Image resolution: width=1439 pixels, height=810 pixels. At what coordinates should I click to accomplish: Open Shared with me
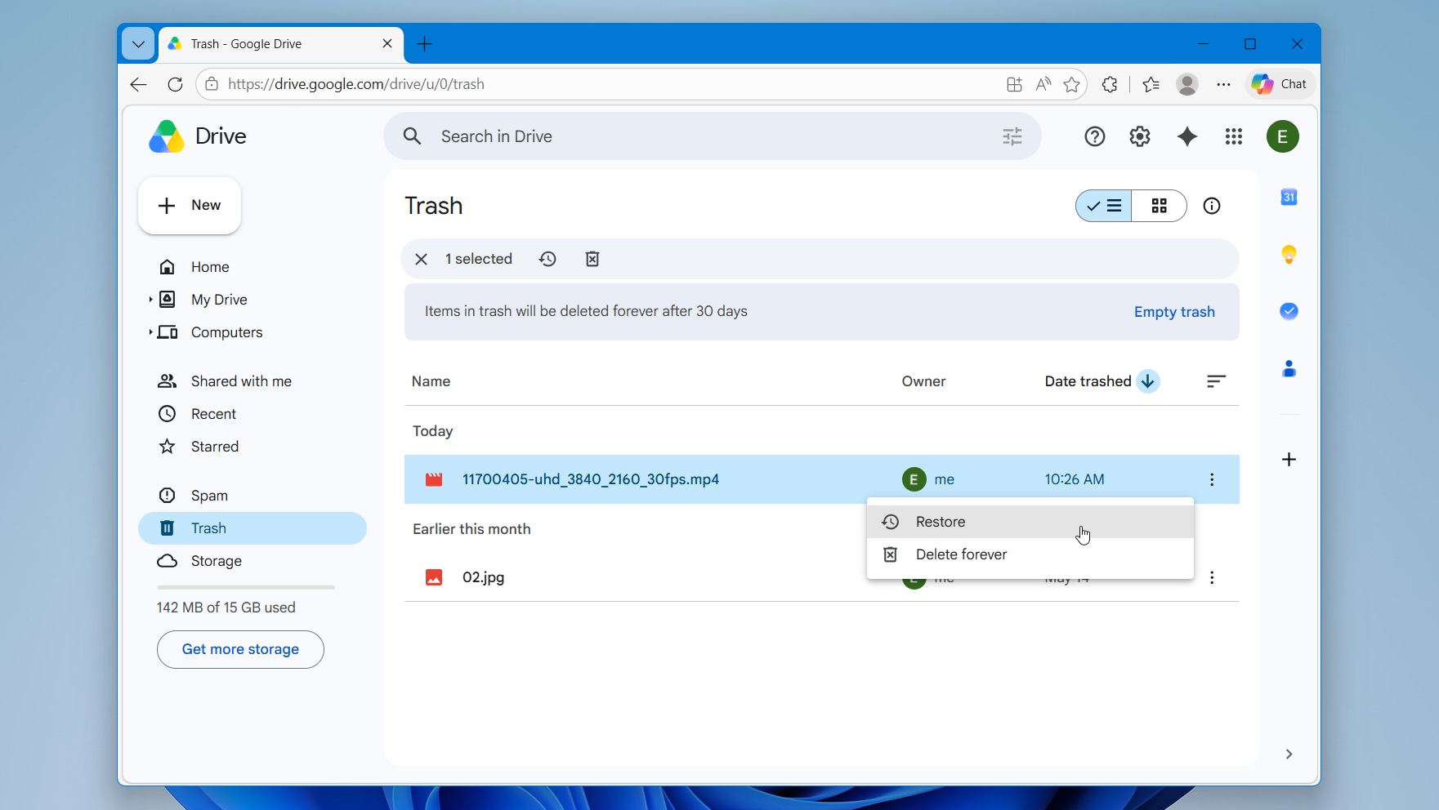pos(252,381)
